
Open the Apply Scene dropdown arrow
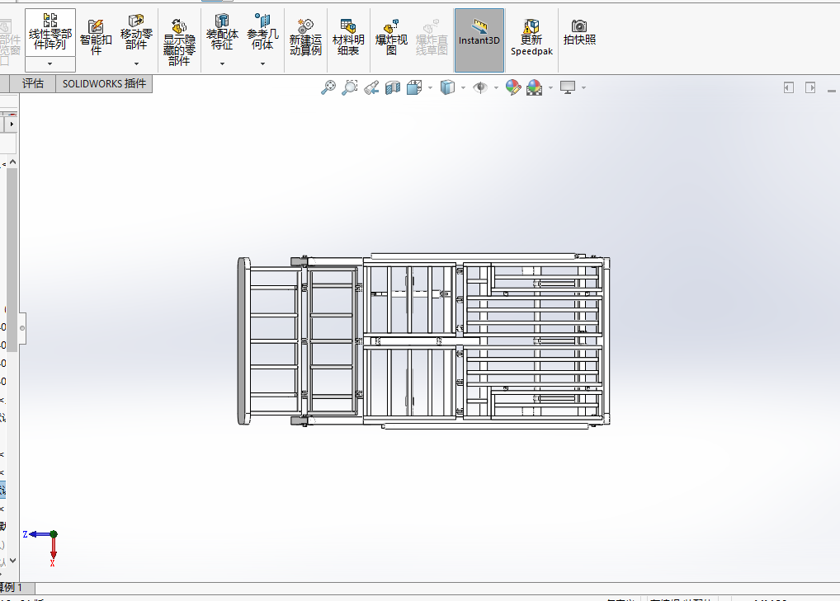click(x=550, y=87)
